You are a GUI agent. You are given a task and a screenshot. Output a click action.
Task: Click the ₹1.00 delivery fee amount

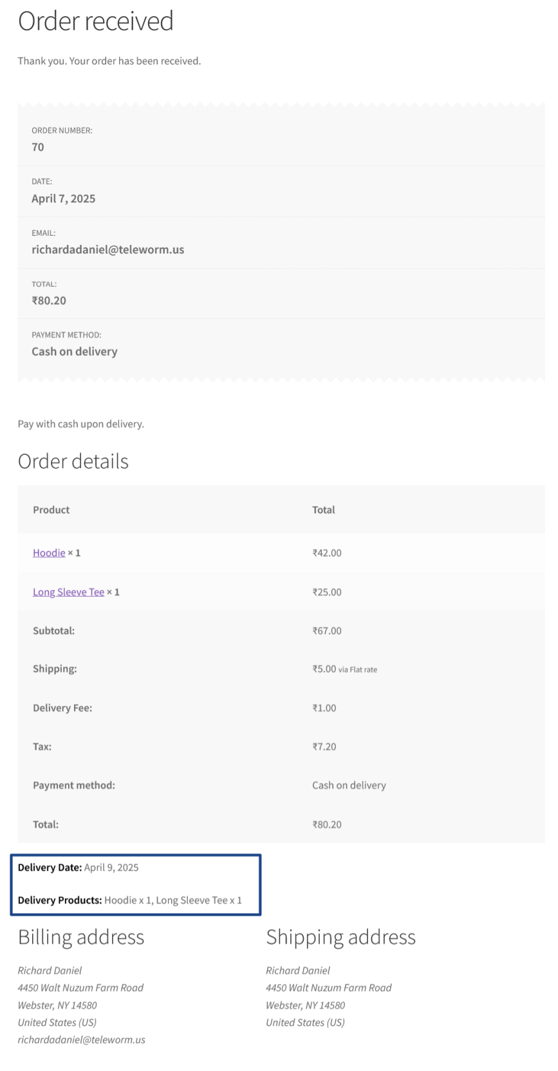[324, 708]
